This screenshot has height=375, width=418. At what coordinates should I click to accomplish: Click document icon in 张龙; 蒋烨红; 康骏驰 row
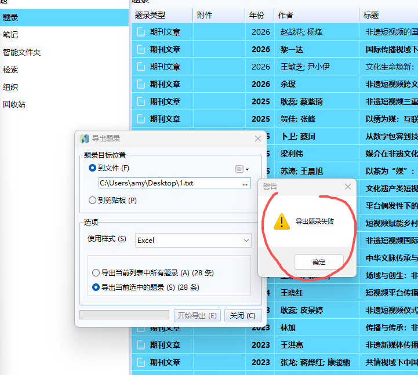(x=141, y=362)
